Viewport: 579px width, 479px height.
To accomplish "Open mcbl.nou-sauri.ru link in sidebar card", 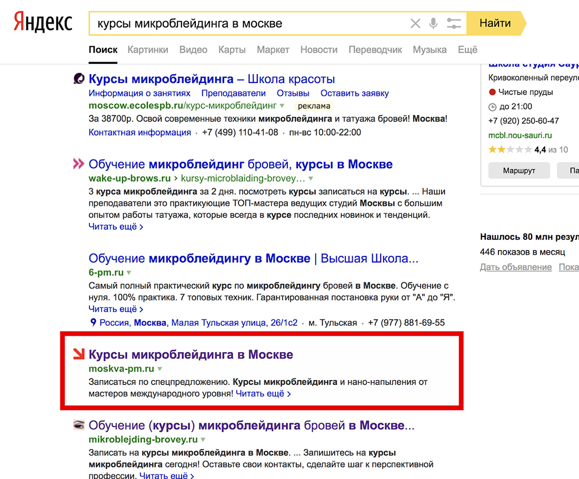I will tap(520, 135).
